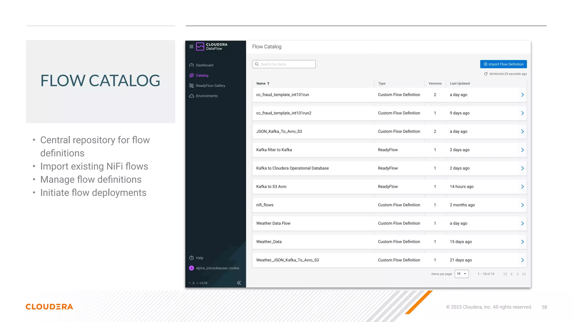Collapse the sidebar with double chevron
The width and height of the screenshot is (573, 322).
[239, 283]
